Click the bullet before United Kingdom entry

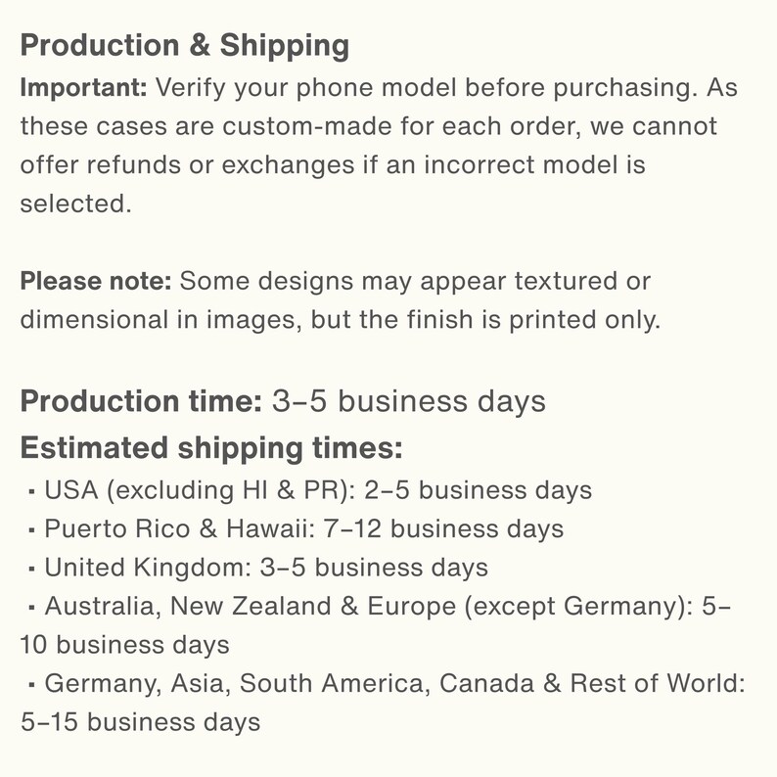[31, 570]
